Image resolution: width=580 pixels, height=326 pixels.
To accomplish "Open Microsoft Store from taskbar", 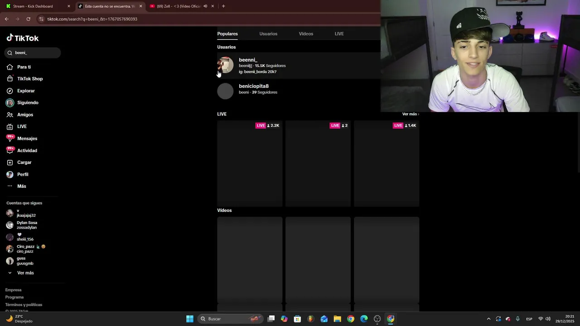I will click(x=297, y=319).
